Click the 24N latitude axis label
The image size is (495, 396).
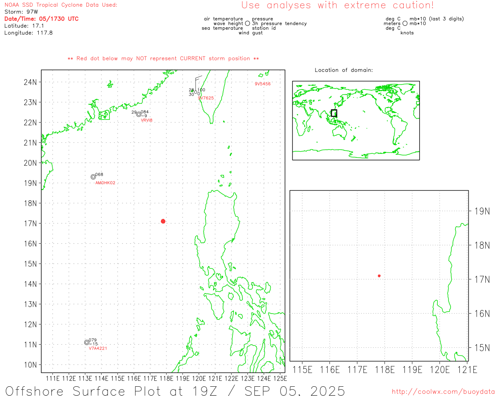pos(30,82)
